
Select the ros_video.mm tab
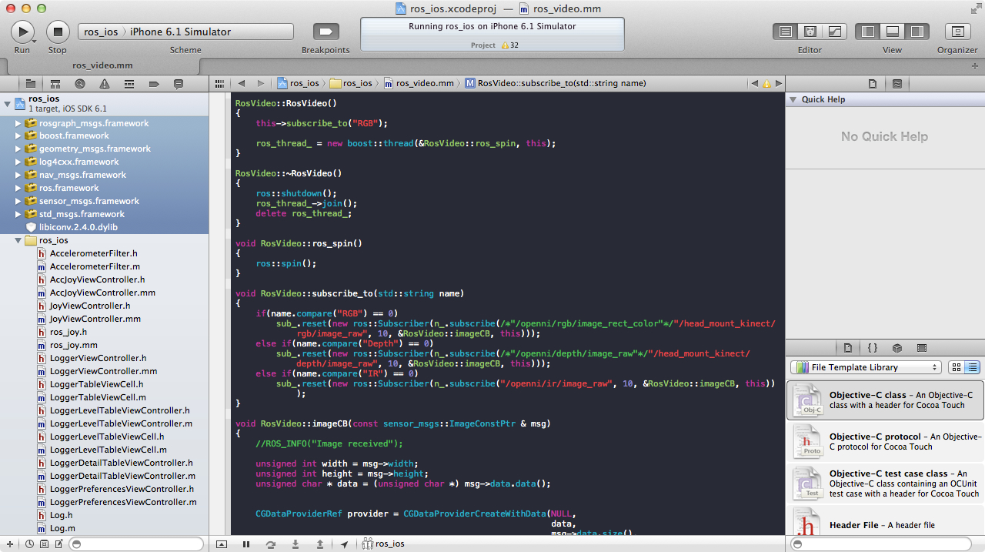(102, 65)
